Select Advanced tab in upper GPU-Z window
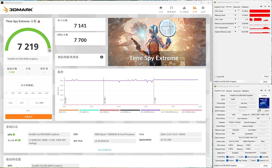Image resolution: width=272 pixels, height=168 pixels. click(237, 7)
